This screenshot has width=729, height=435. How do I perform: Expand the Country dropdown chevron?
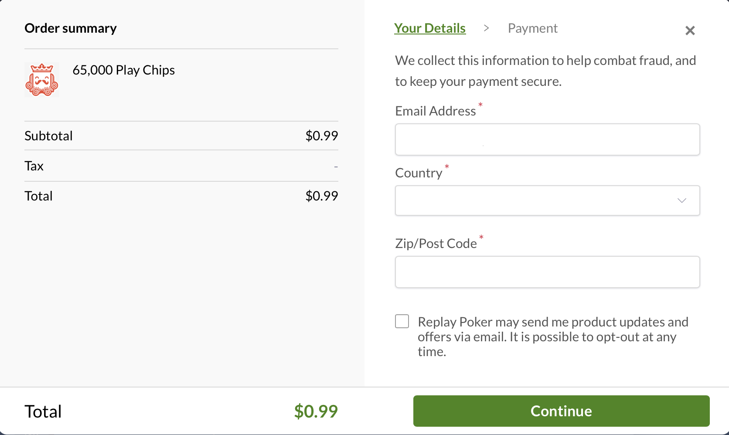(682, 201)
